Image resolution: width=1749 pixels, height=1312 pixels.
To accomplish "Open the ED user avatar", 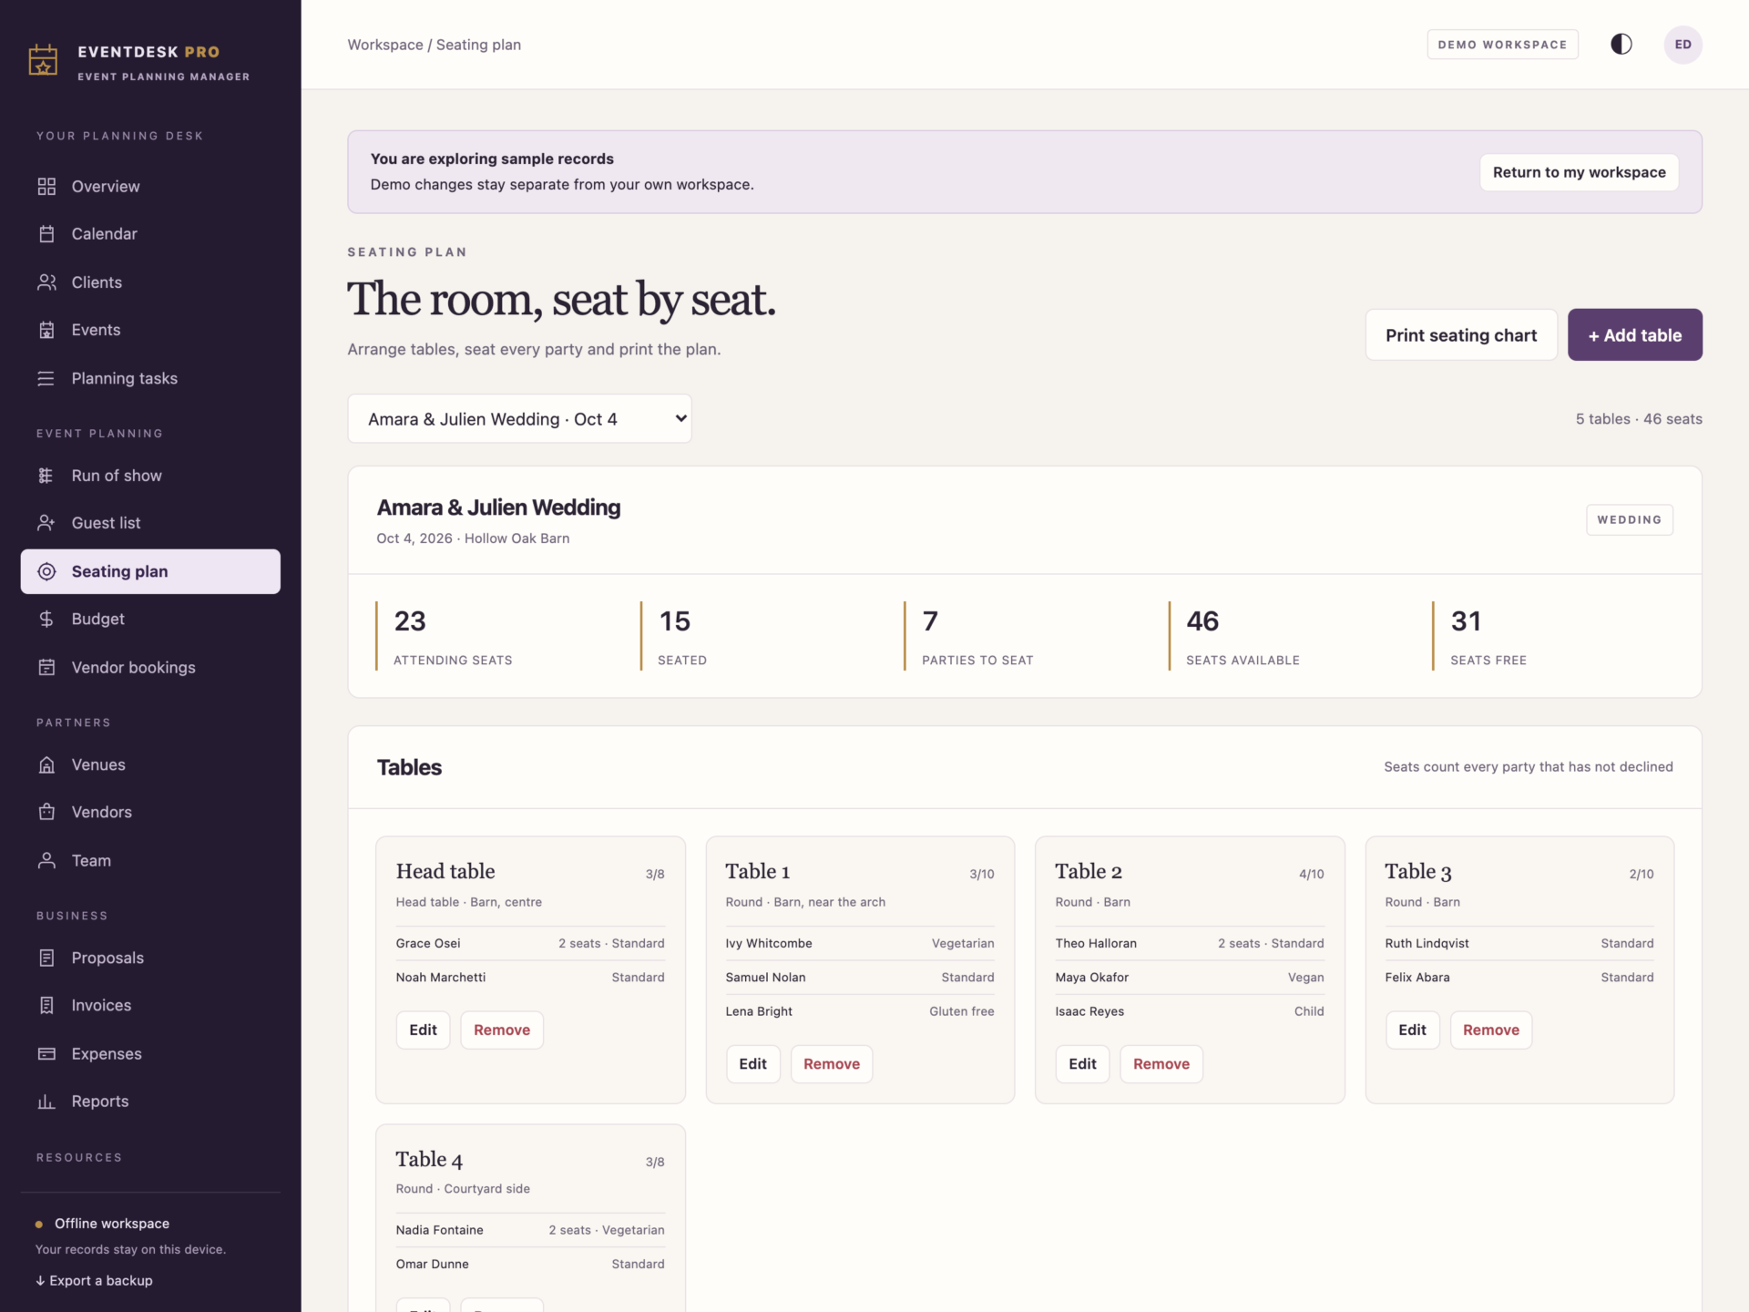I will pos(1683,45).
